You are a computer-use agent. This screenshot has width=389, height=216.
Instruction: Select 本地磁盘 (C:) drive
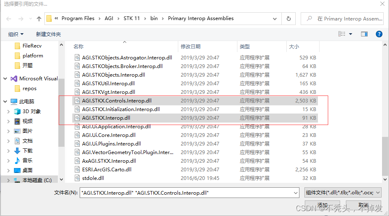tap(37, 180)
